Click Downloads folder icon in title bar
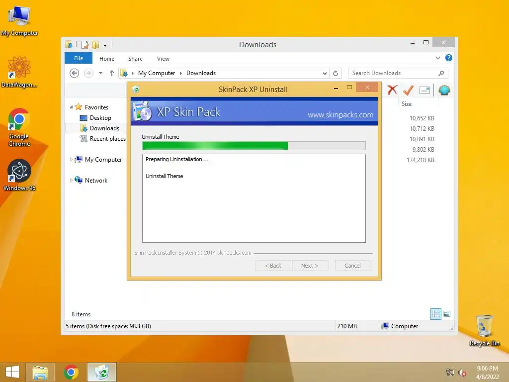The image size is (509, 382). point(69,44)
